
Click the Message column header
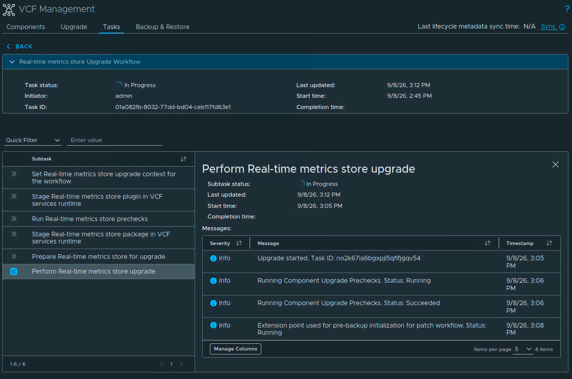pos(268,243)
